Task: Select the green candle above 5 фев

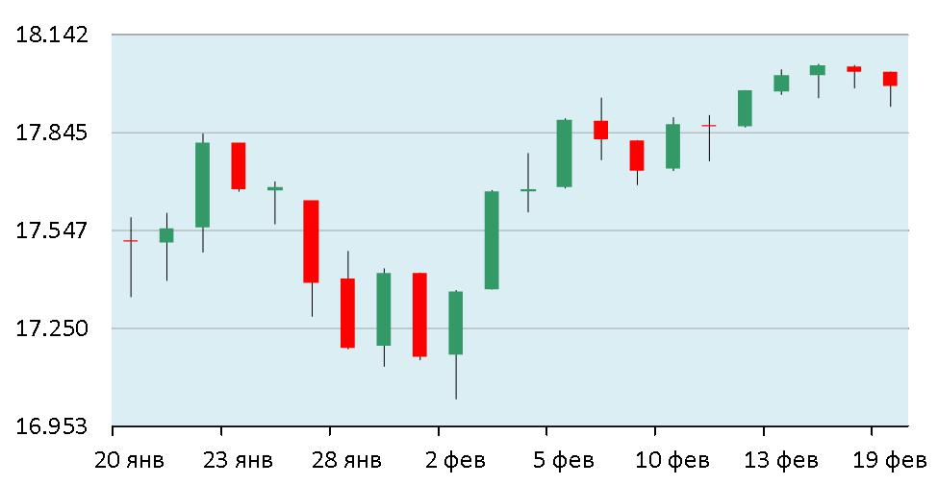Action: (565, 153)
